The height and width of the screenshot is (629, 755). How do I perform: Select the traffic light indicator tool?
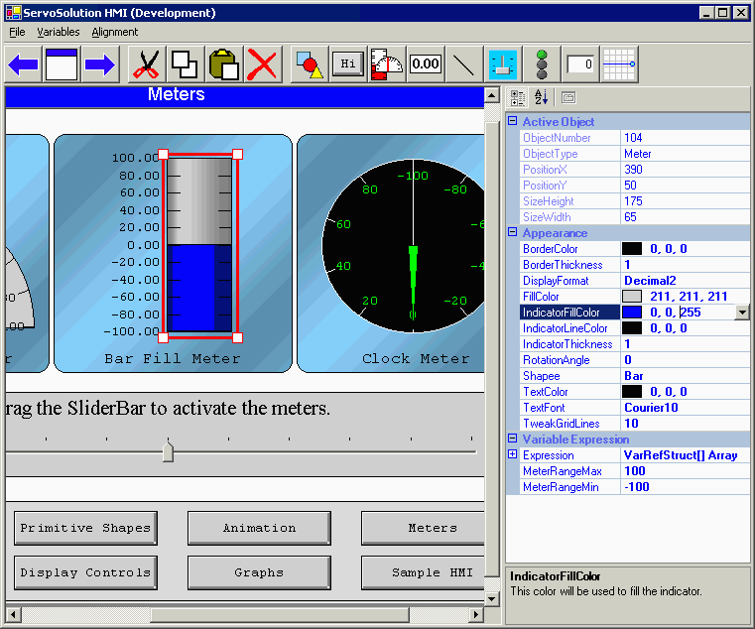541,64
